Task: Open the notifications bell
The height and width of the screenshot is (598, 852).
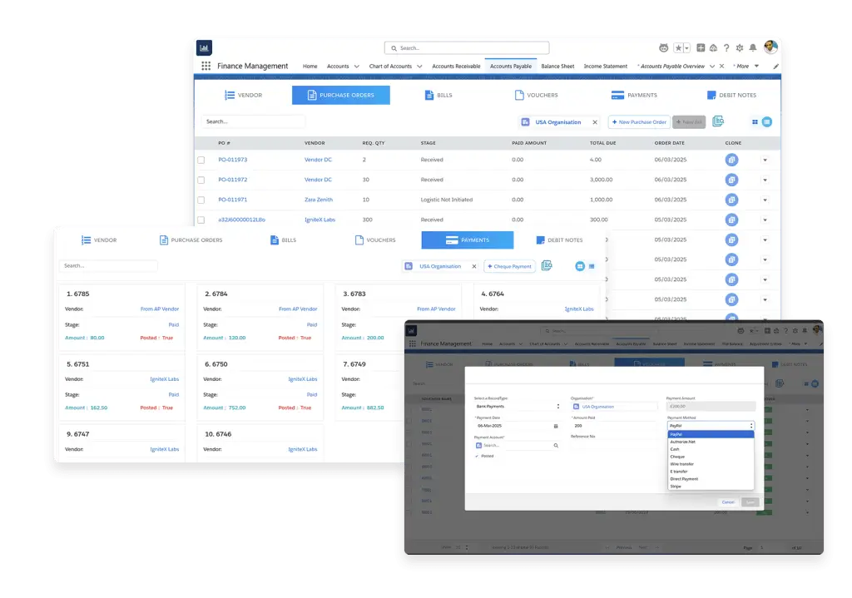Action: pos(753,47)
